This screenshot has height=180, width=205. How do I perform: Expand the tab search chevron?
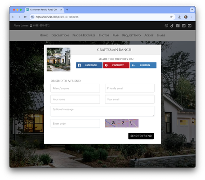click(x=192, y=10)
